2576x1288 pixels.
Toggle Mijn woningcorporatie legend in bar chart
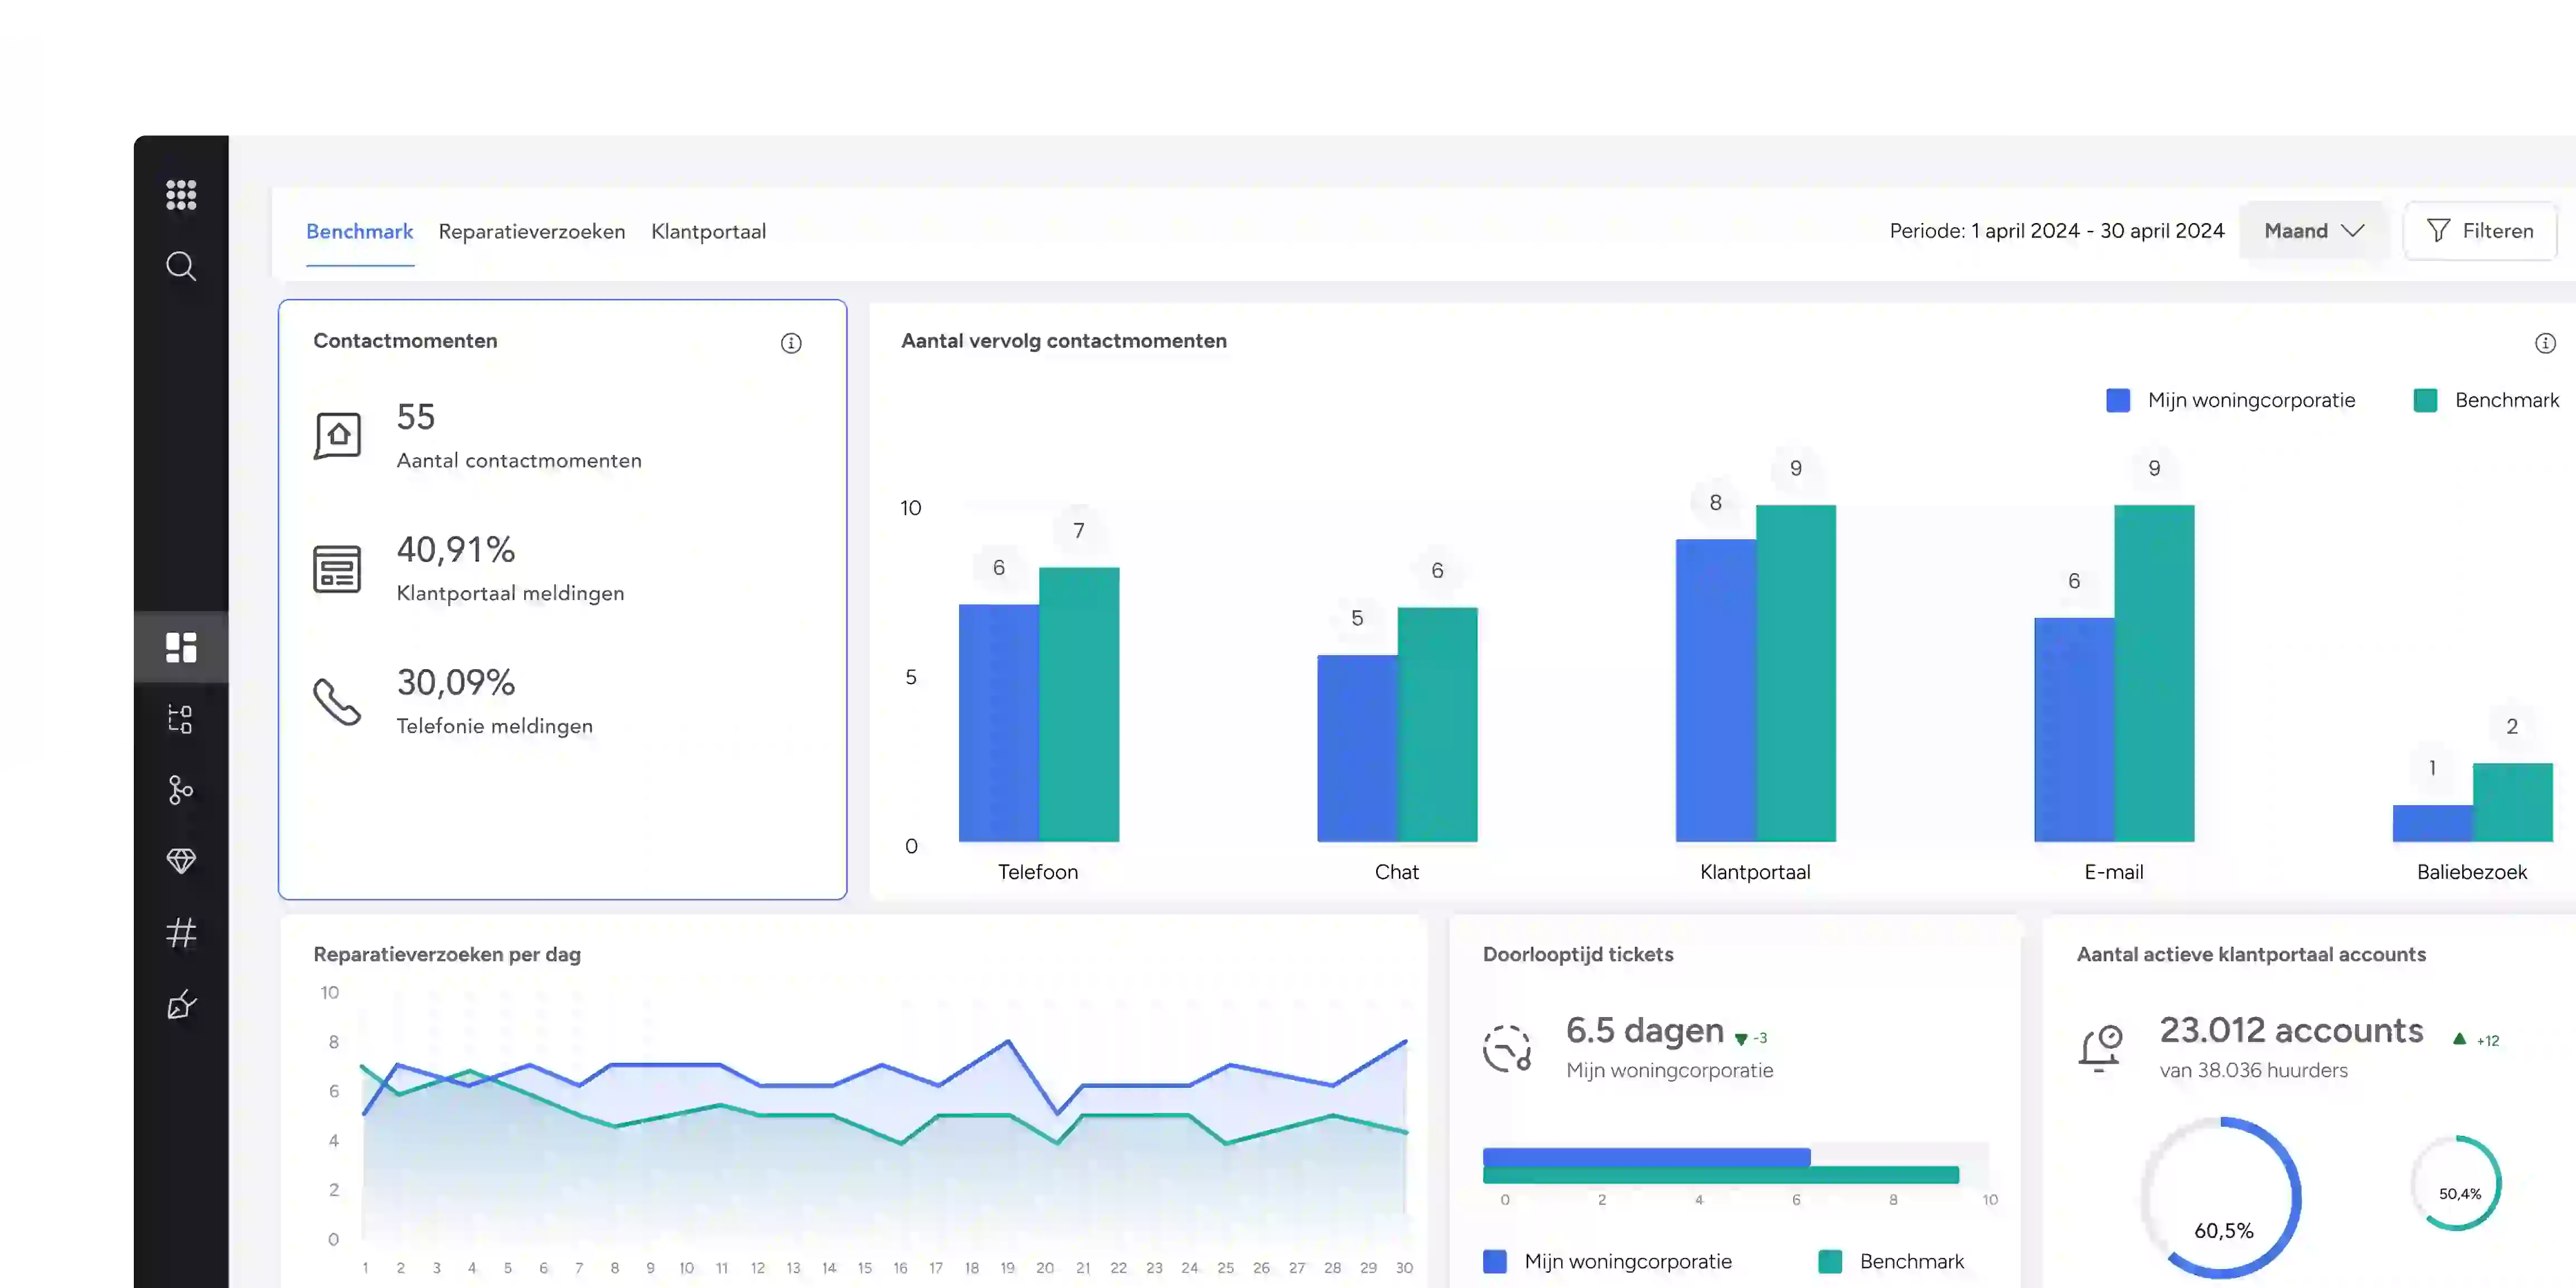2231,400
